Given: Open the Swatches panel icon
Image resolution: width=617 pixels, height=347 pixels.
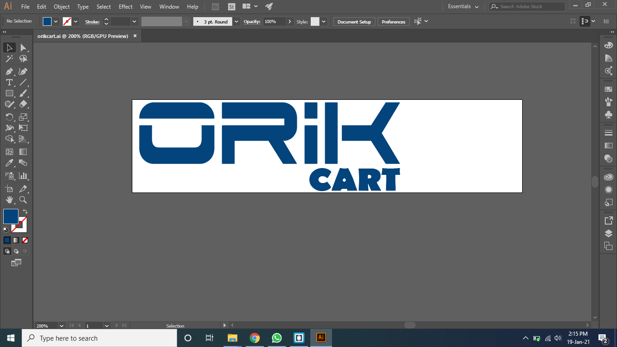Looking at the screenshot, I should click(608, 89).
